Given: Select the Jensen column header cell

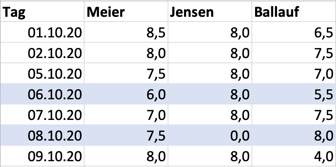Looking at the screenshot, I should [210, 11].
